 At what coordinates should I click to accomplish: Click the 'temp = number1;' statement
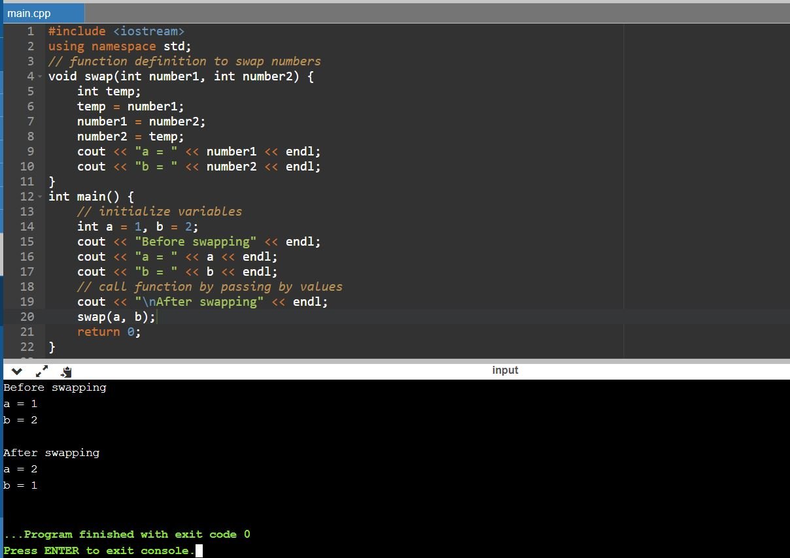click(x=131, y=107)
